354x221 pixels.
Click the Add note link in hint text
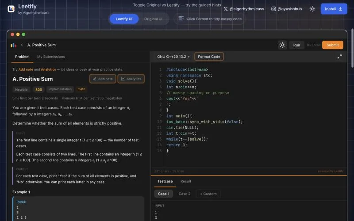[x=26, y=69]
